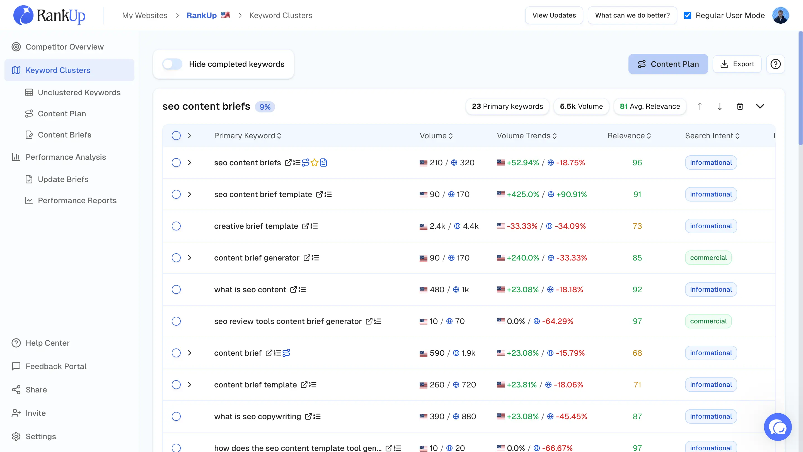This screenshot has height=452, width=803.
Task: Click the Export button
Action: [x=737, y=64]
